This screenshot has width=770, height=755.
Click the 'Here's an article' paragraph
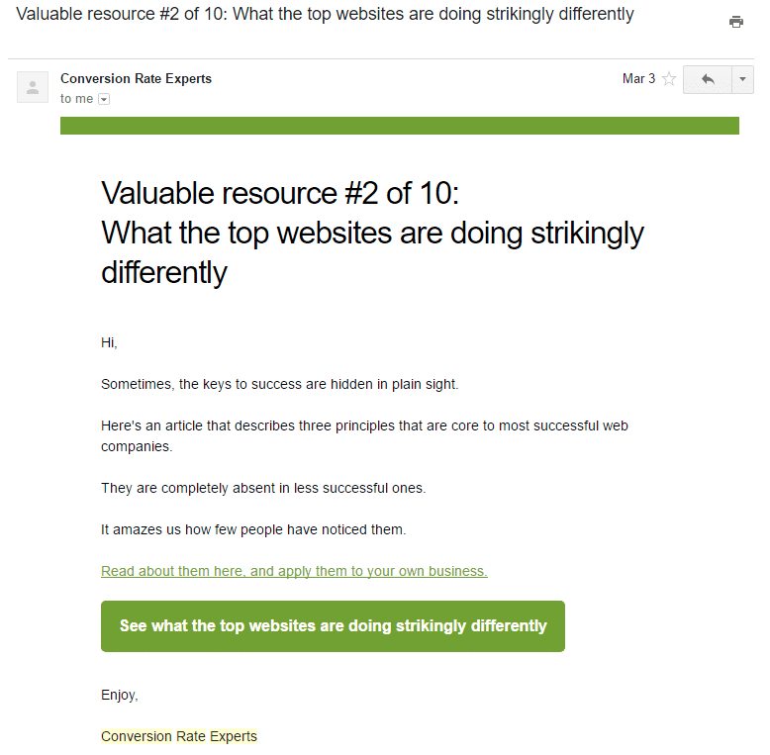[x=364, y=436]
